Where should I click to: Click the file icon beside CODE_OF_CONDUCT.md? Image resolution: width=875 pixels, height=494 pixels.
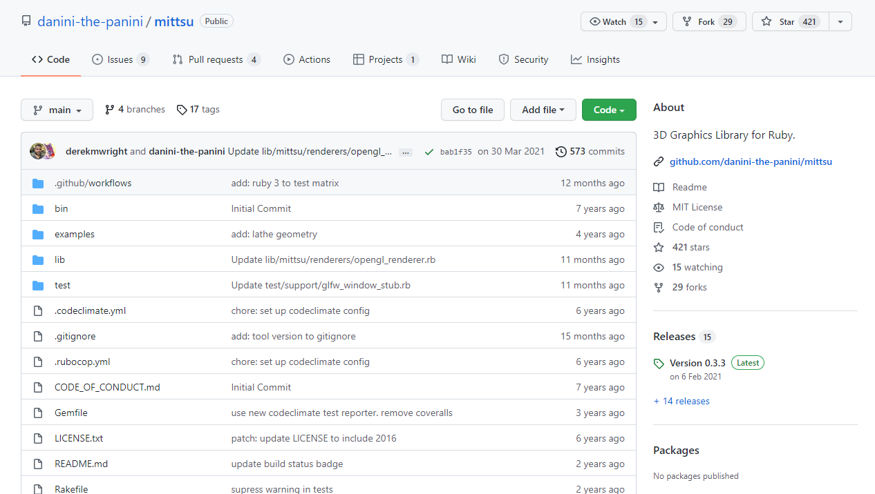click(x=38, y=387)
